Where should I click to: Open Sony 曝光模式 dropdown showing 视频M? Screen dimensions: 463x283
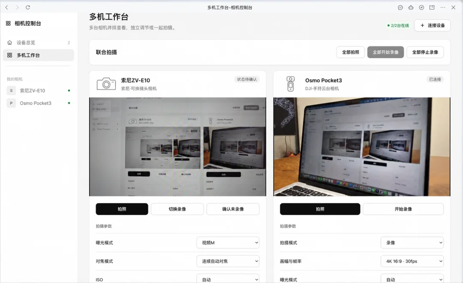click(x=228, y=243)
